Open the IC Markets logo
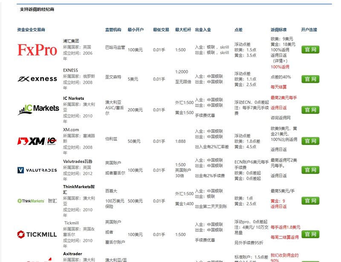Image resolution: width=341 pixels, height=262 pixels. 38,110
